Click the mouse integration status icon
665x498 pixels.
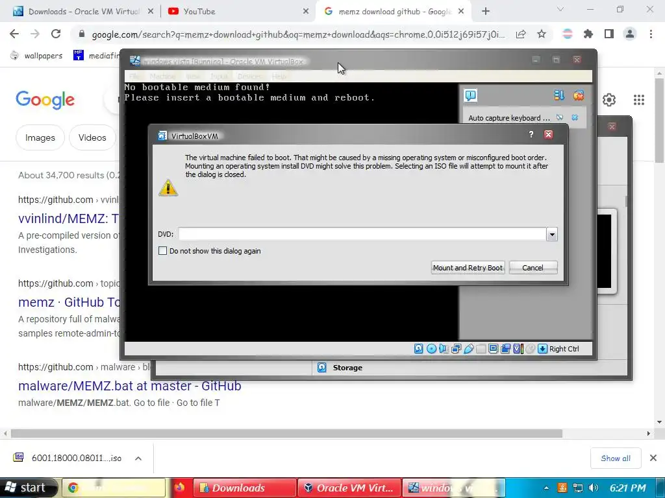coord(530,348)
